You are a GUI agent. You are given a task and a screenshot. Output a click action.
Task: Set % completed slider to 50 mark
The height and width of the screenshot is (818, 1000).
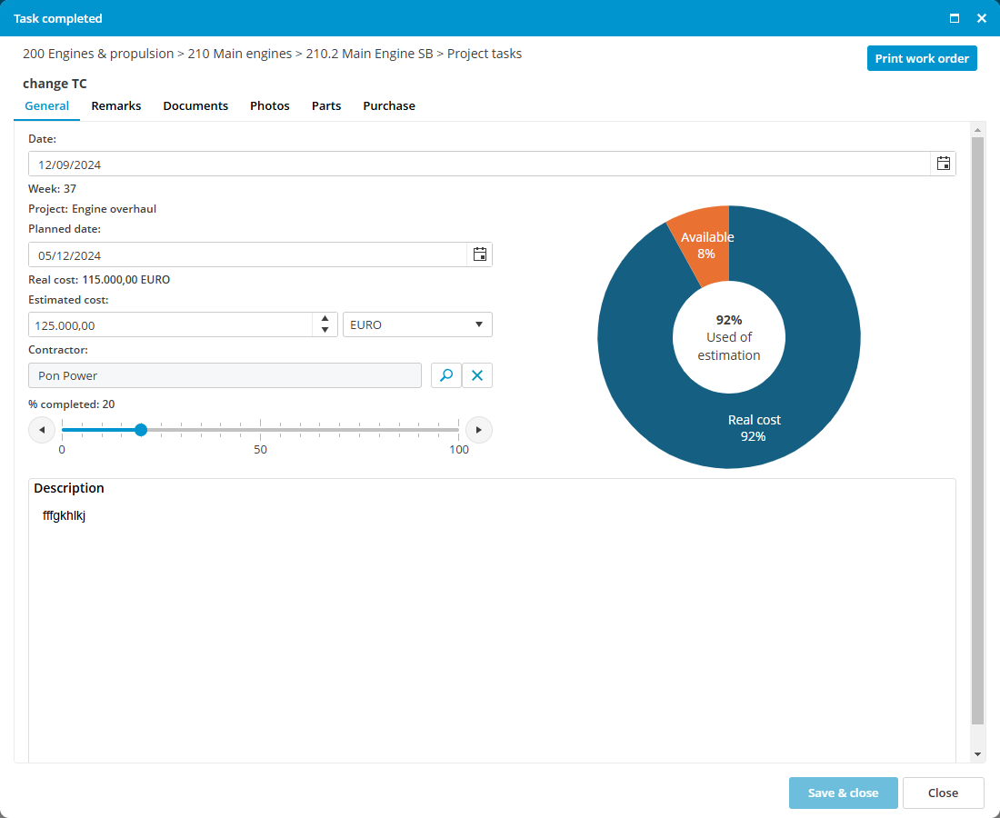(260, 430)
